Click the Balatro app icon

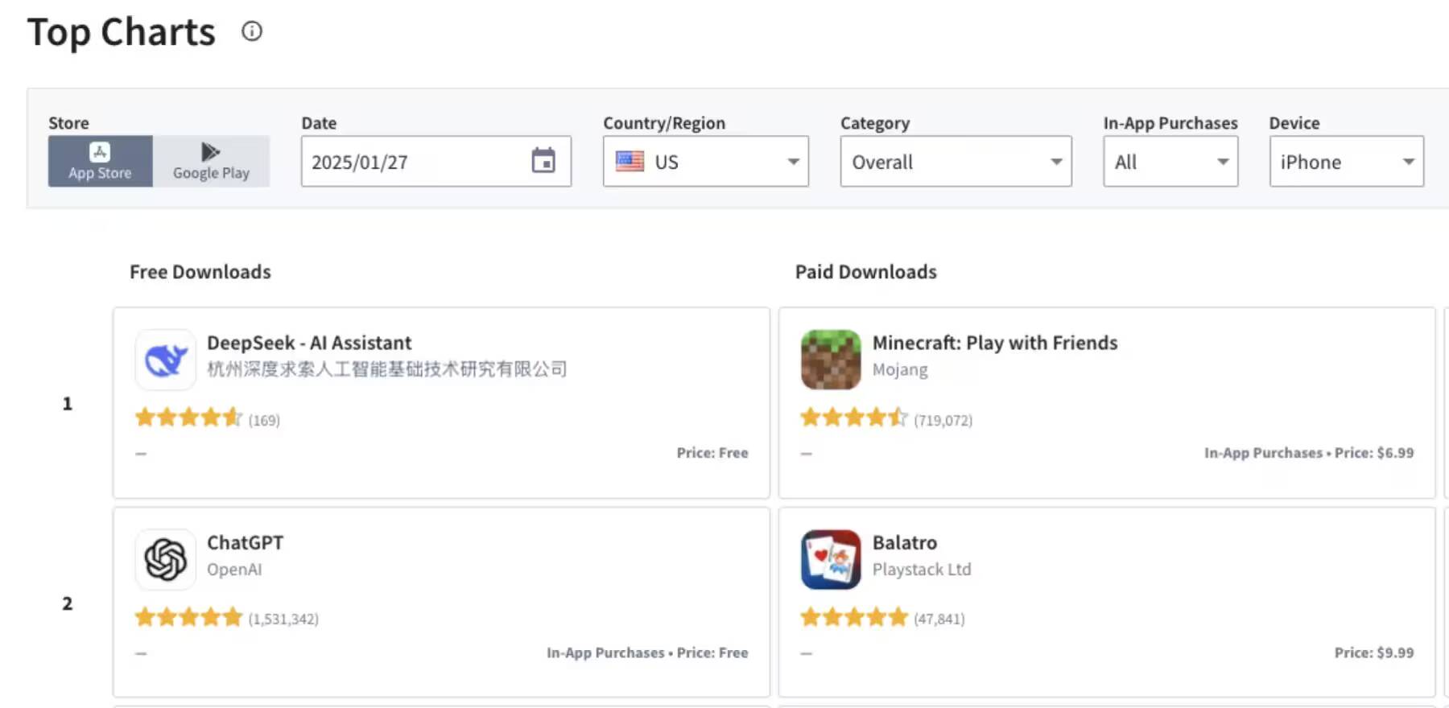[831, 559]
